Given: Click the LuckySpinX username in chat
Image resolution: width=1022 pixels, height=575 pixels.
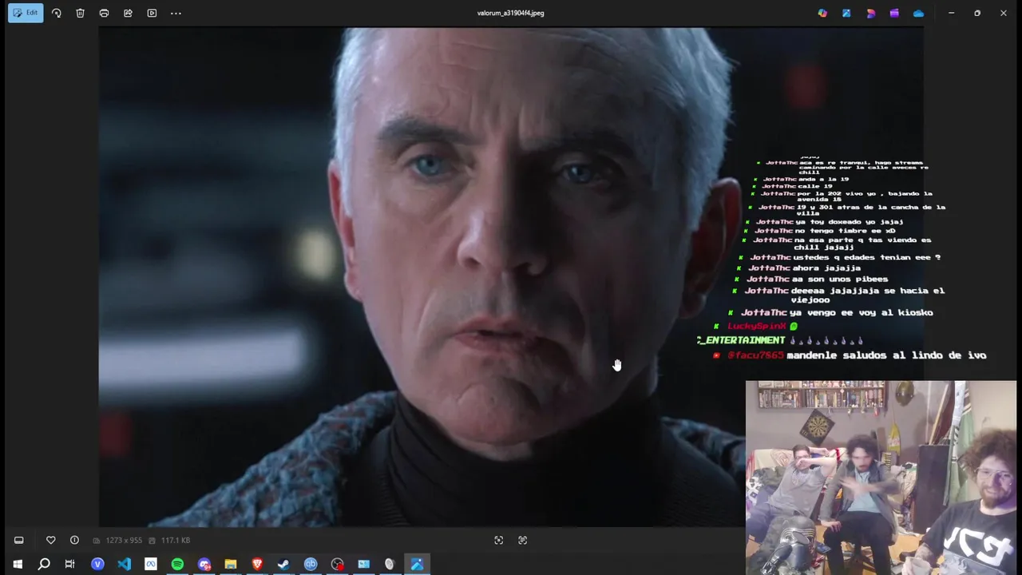Looking at the screenshot, I should click(757, 326).
